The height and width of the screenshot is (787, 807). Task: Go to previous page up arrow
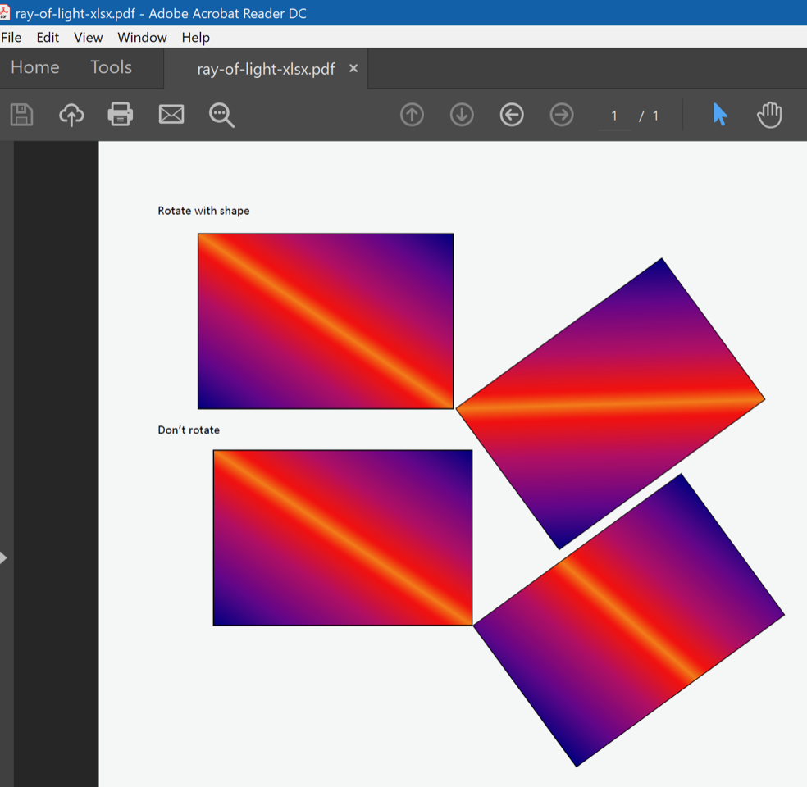[412, 115]
